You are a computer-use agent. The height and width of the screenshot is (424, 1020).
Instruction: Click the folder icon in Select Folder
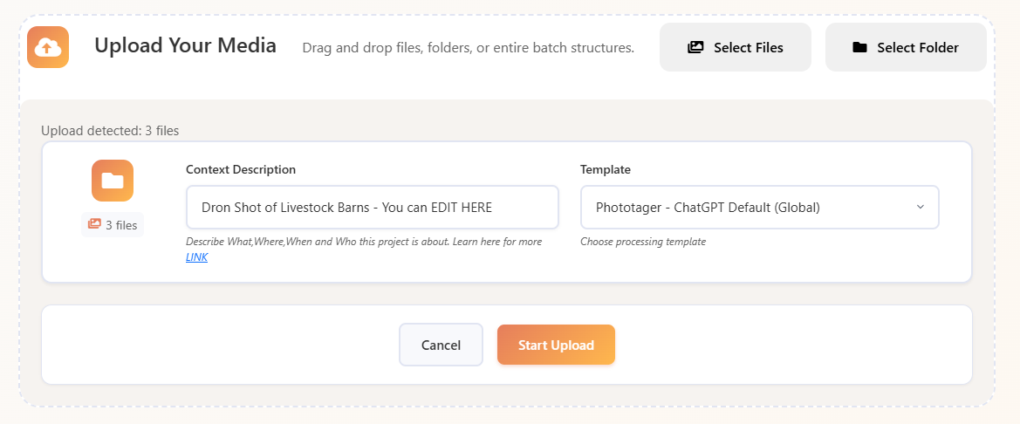coord(859,48)
